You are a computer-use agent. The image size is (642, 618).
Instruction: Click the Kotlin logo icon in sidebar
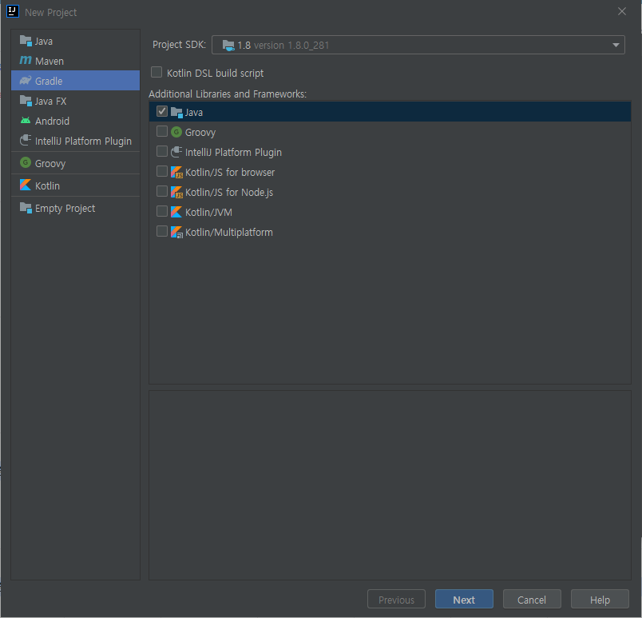click(26, 185)
